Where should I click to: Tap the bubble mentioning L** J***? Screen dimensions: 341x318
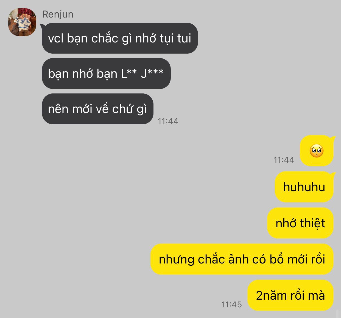pos(106,73)
